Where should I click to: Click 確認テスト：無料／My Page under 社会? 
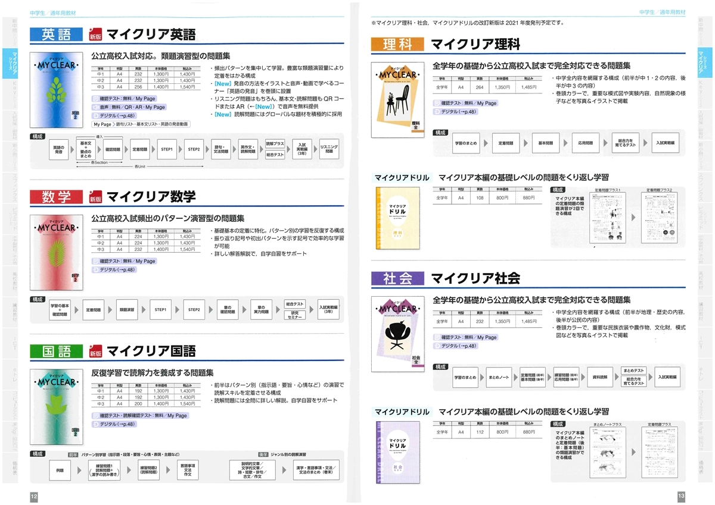pos(465,337)
